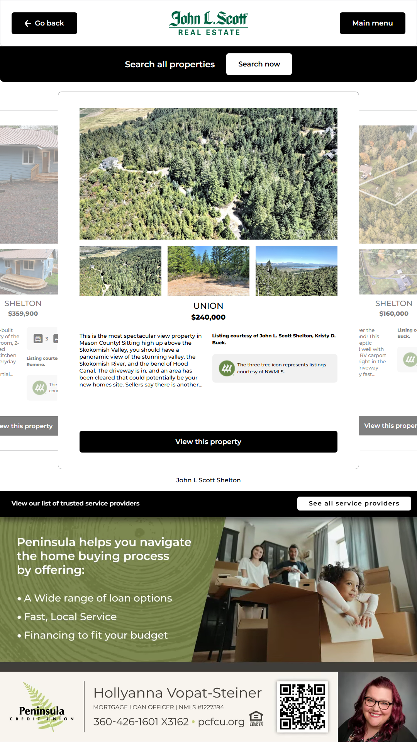Open the Main menu

373,23
